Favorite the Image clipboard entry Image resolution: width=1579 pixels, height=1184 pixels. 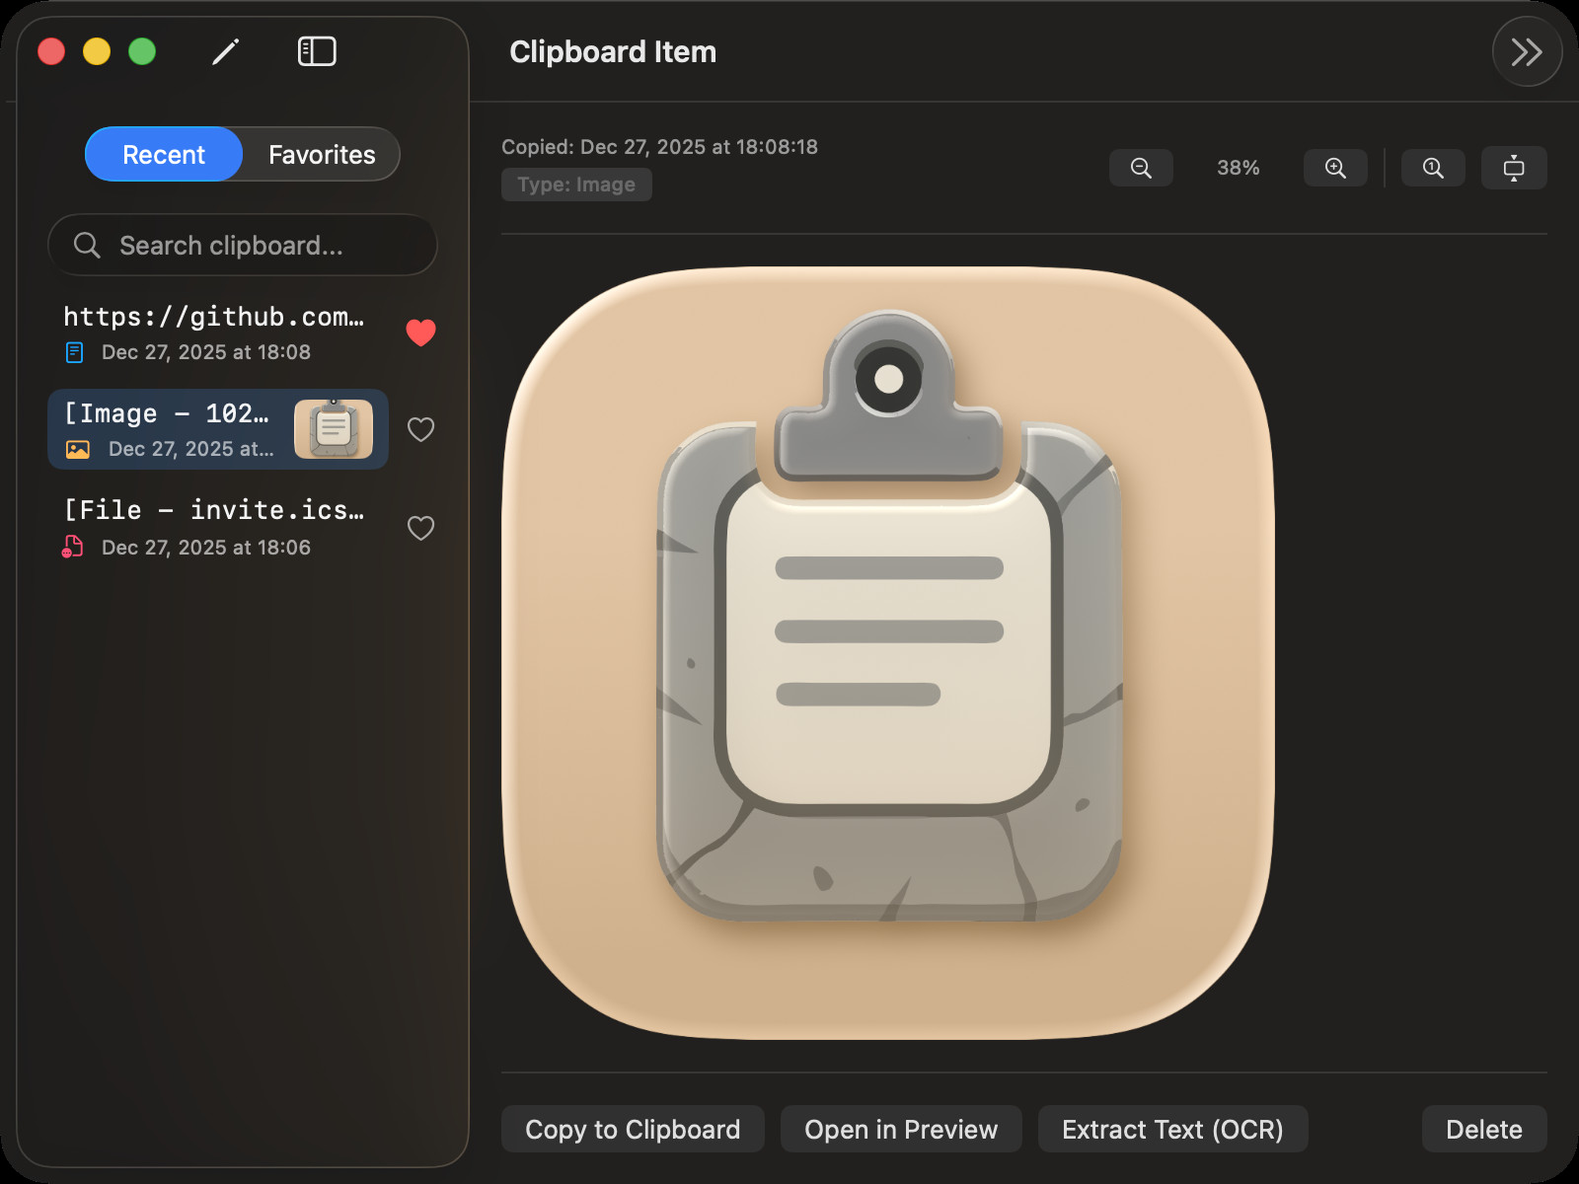tap(421, 429)
